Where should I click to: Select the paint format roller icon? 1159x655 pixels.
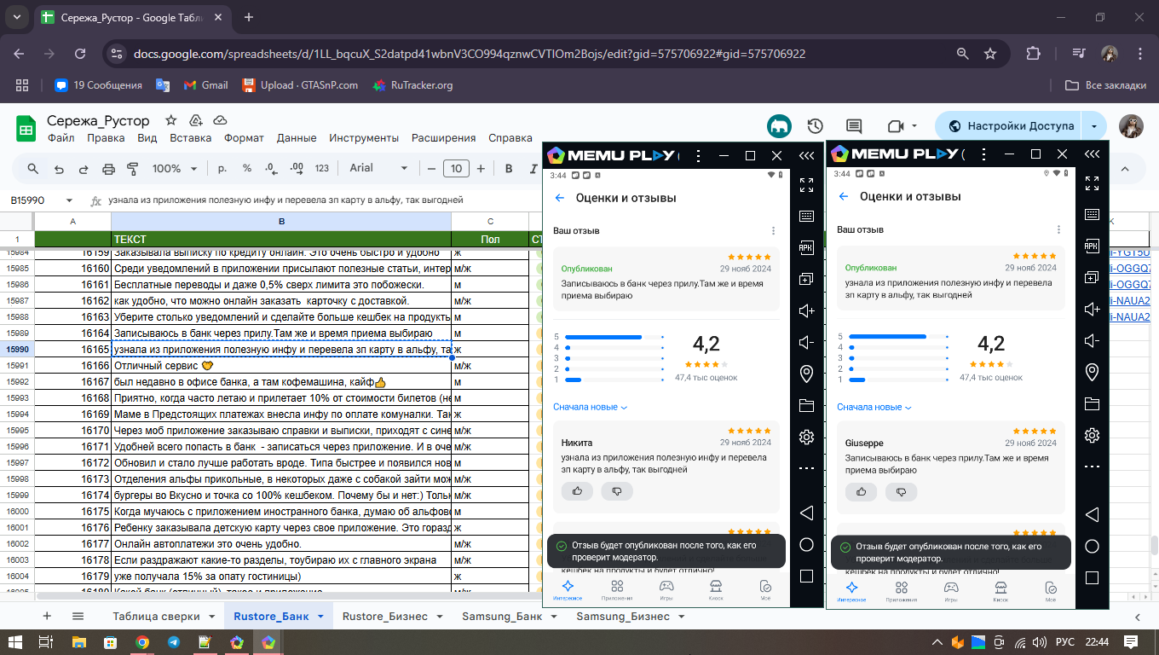[132, 169]
